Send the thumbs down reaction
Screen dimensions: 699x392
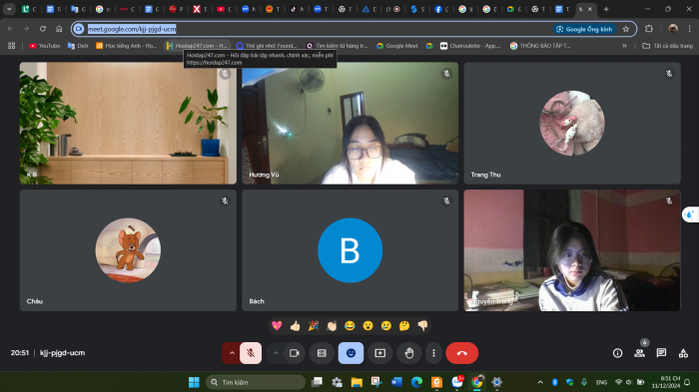pos(422,326)
